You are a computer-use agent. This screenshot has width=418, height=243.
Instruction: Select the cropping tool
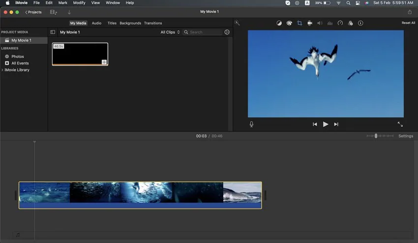[x=299, y=23]
